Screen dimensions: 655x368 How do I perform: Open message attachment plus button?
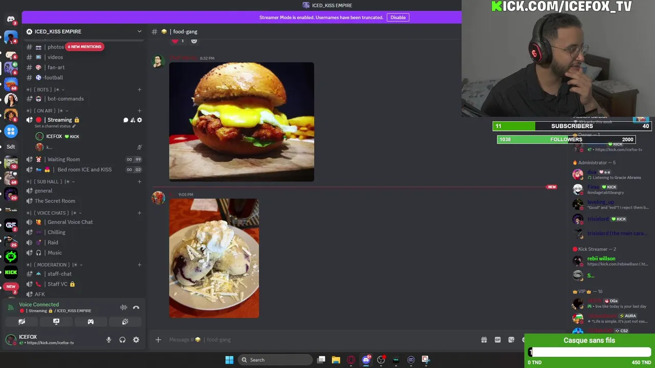click(x=158, y=339)
